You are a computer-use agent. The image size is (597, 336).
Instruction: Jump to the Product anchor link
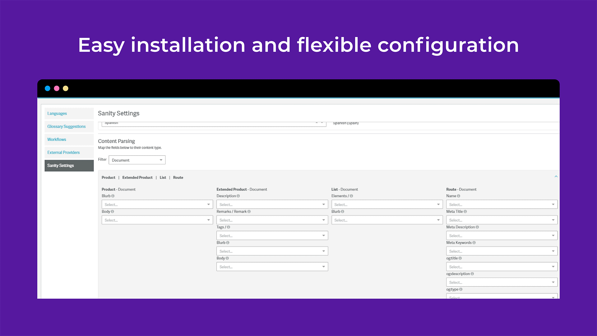click(x=108, y=178)
